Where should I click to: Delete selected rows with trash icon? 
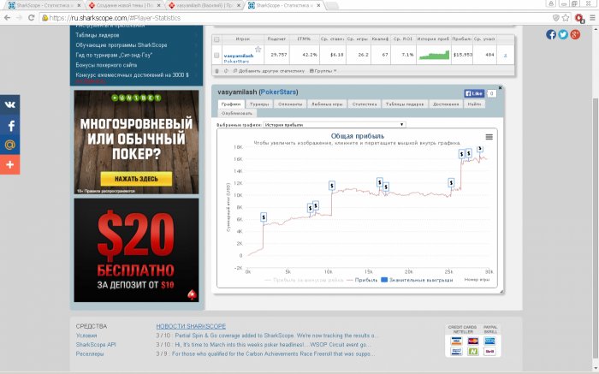pos(217,71)
